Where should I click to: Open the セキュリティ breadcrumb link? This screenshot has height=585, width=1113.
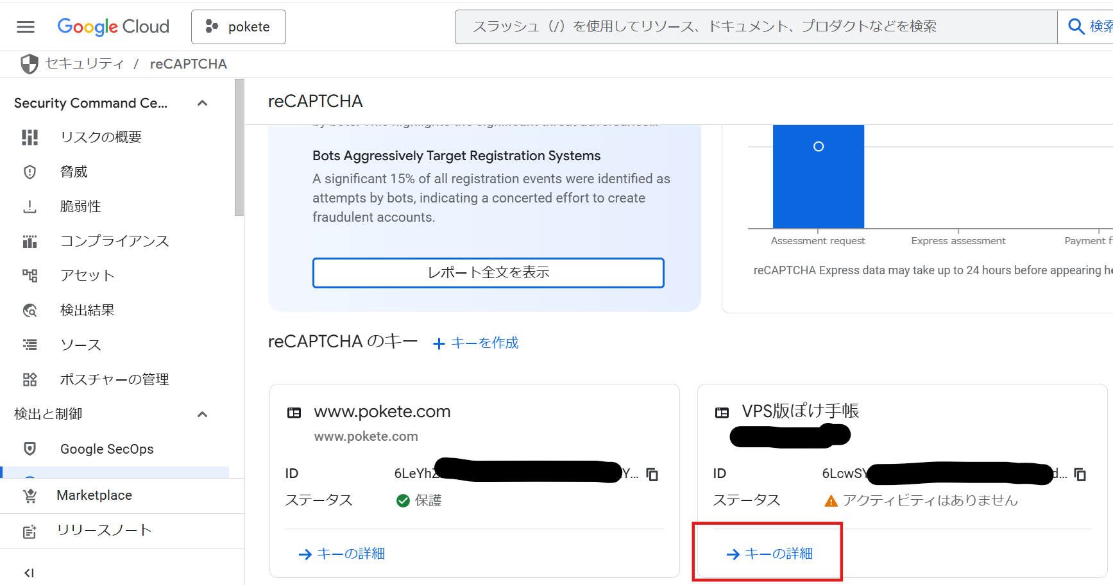[85, 64]
